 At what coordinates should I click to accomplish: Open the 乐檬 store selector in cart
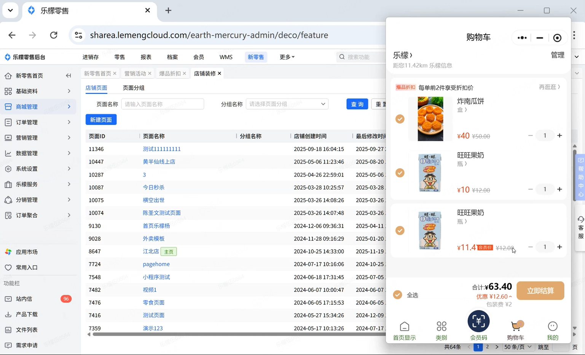point(402,55)
